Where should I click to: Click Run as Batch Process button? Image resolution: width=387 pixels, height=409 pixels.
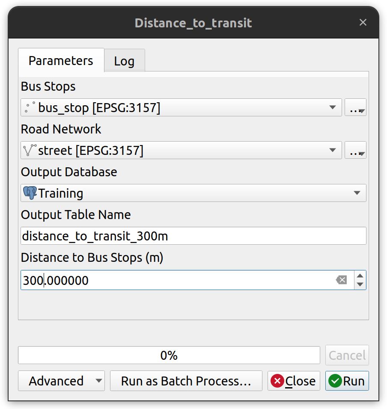pyautogui.click(x=186, y=381)
